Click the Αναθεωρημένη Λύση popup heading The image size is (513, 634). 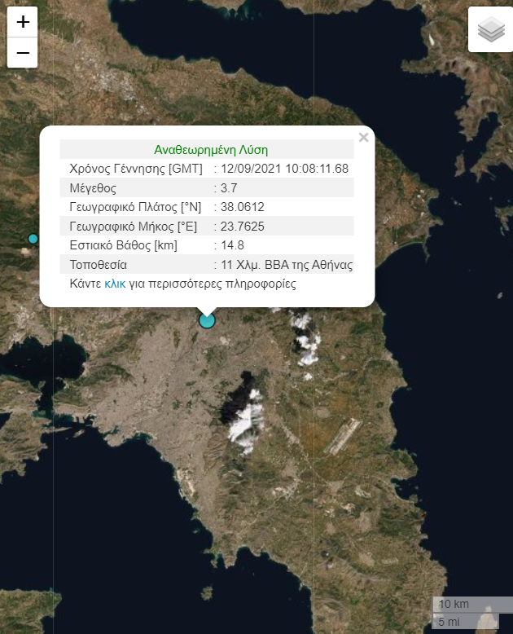(211, 150)
